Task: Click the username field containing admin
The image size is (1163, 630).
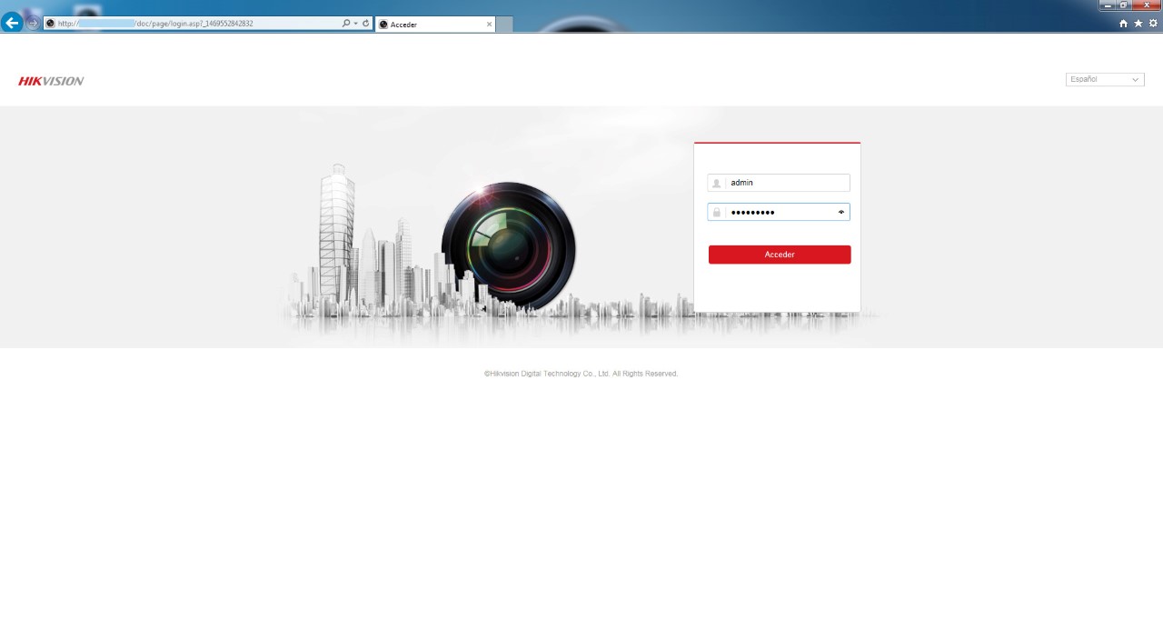Action: click(779, 183)
